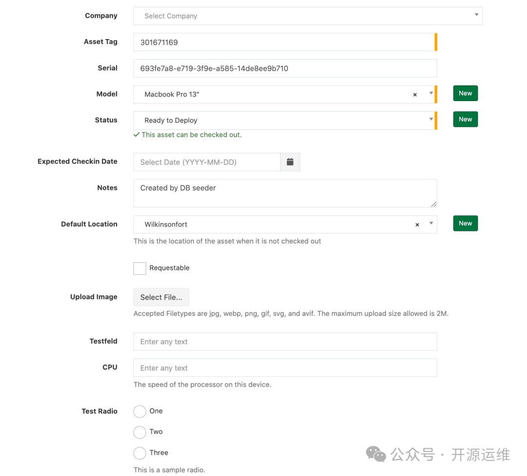Expand the Model dropdown arrow

(x=431, y=93)
